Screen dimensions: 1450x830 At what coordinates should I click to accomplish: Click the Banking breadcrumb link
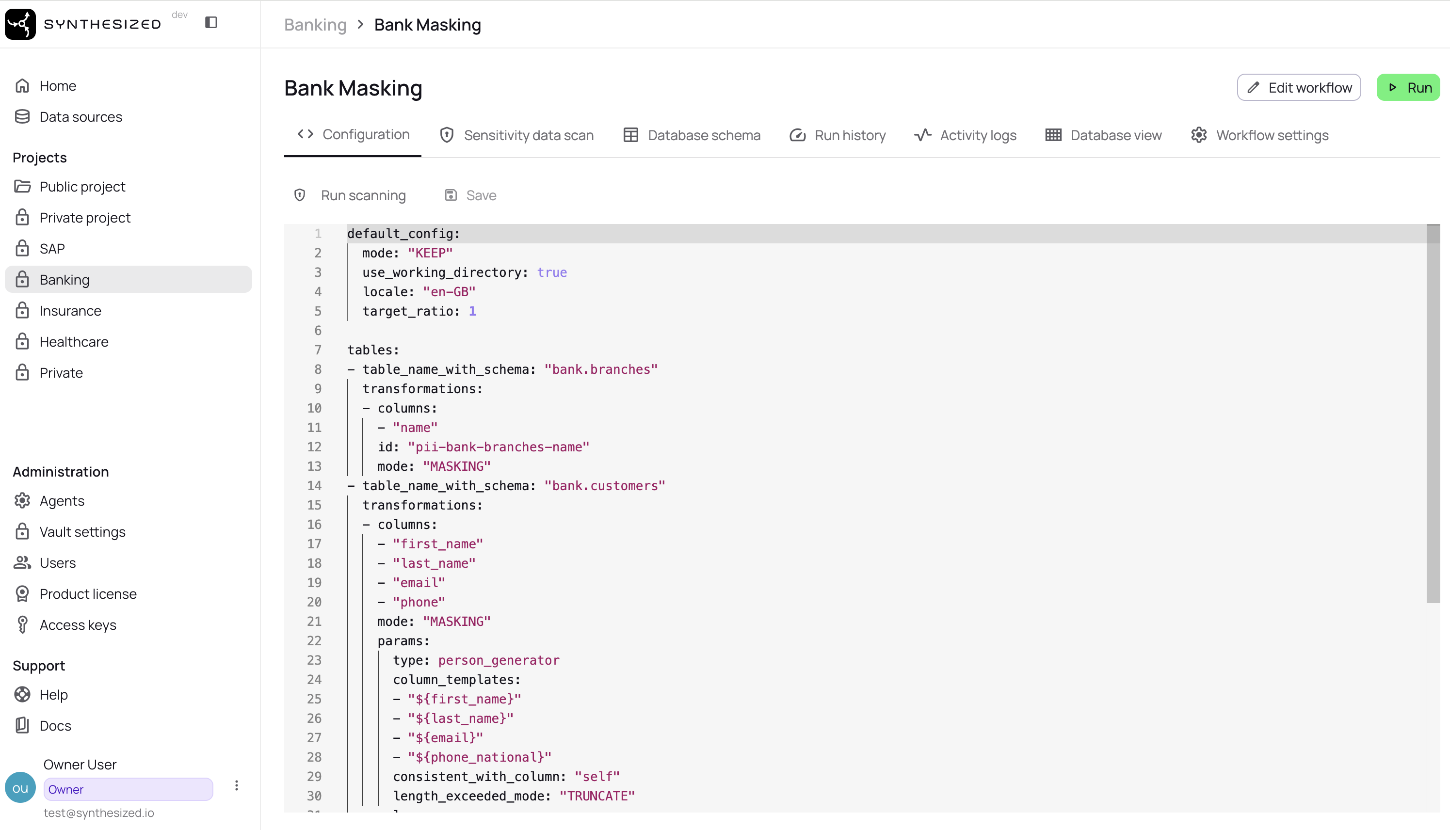click(315, 25)
